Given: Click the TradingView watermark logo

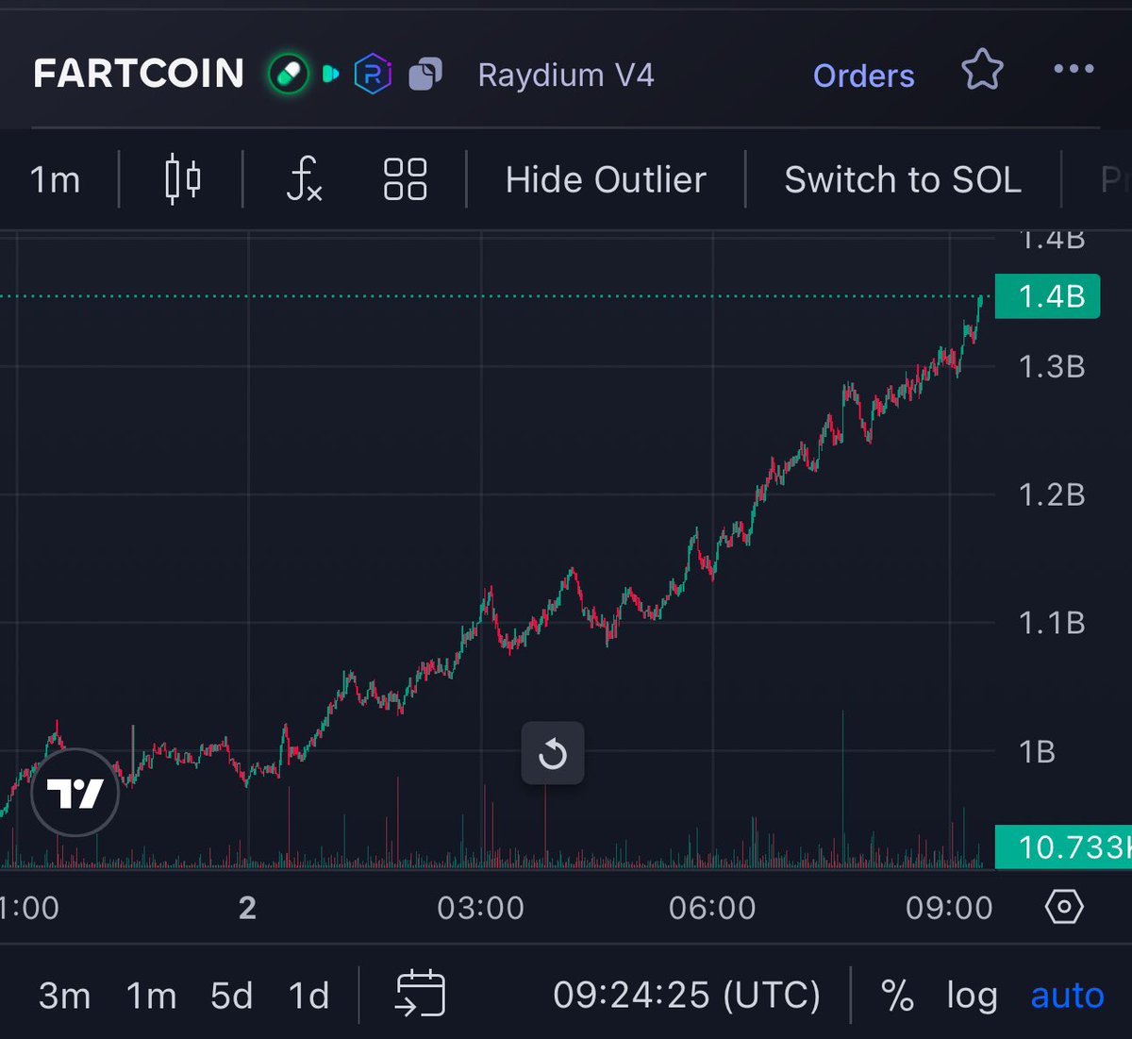Looking at the screenshot, I should (74, 793).
